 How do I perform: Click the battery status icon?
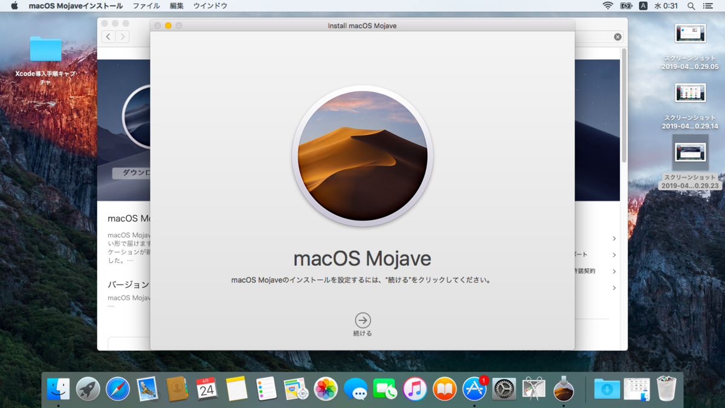point(626,6)
